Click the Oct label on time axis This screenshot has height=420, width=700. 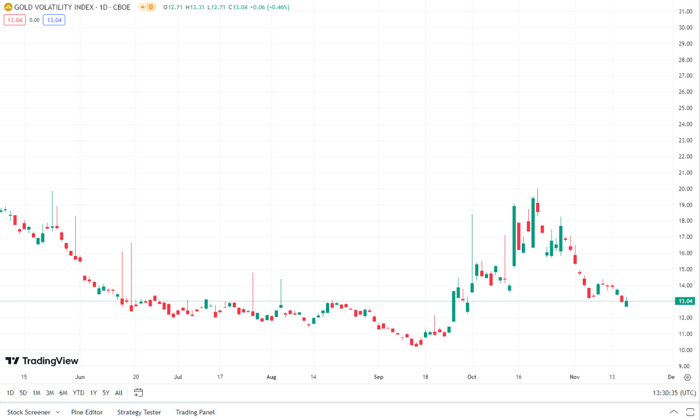tap(472, 377)
